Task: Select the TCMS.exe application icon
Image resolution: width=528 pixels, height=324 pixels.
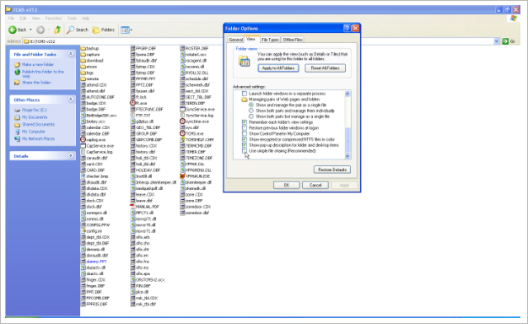Action: [182, 133]
